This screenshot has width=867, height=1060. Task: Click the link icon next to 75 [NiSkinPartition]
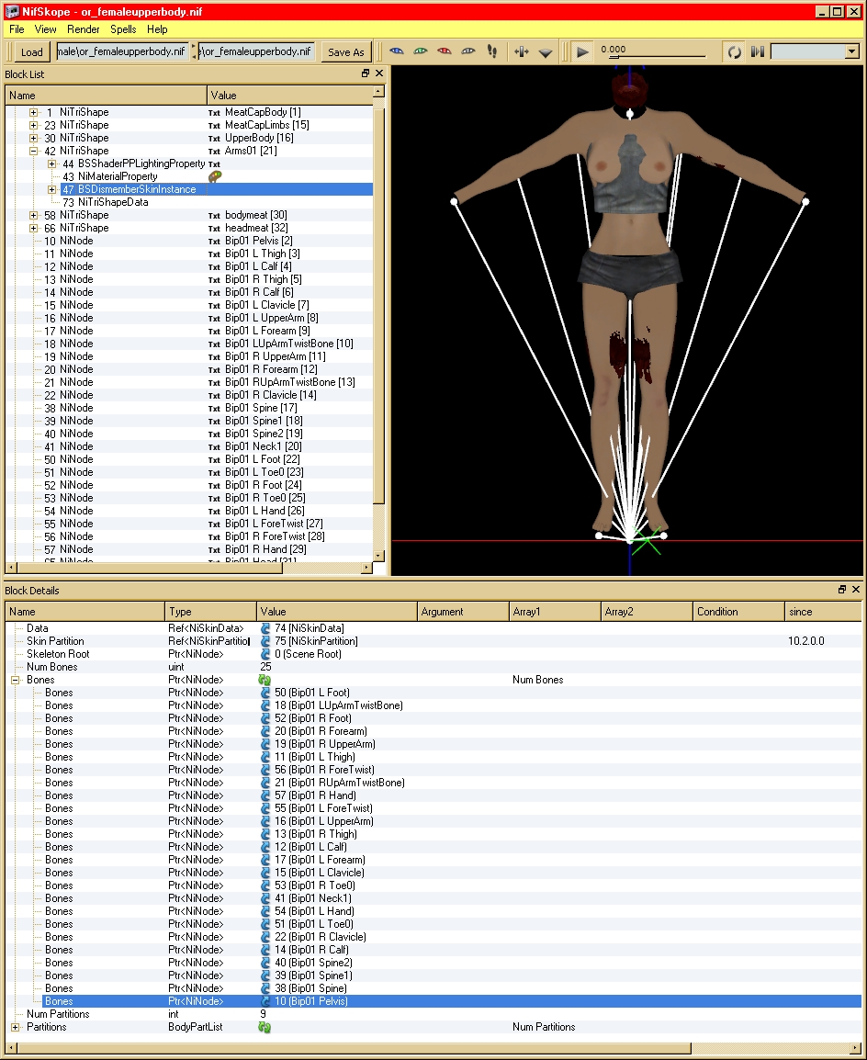[x=265, y=641]
